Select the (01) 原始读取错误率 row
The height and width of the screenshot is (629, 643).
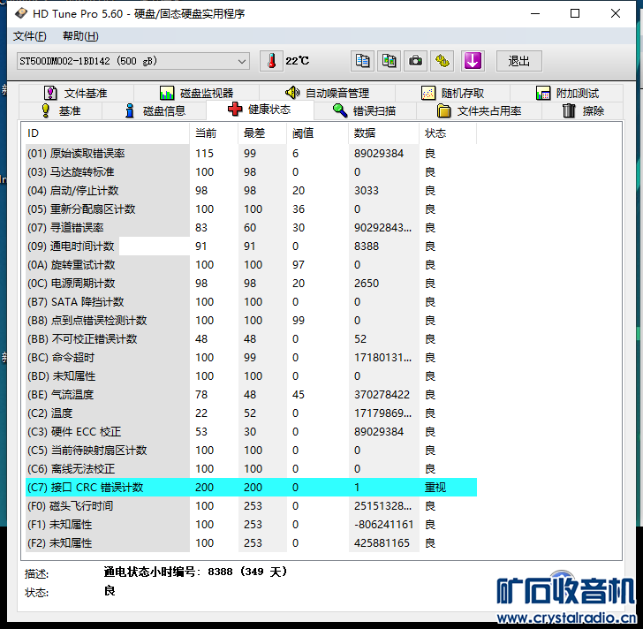[251, 154]
